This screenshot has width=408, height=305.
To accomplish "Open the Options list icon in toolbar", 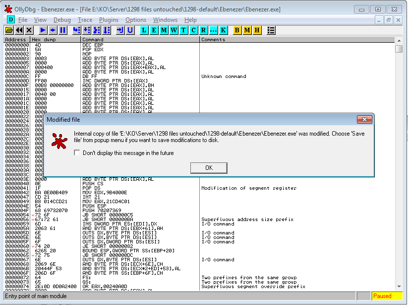I will 271,30.
